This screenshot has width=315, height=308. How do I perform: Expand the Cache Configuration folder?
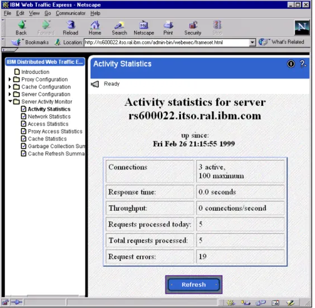pos(9,87)
